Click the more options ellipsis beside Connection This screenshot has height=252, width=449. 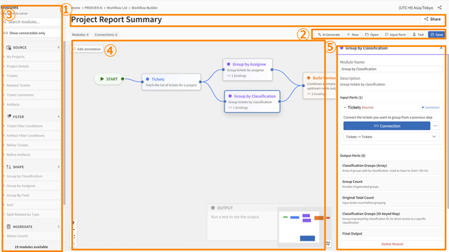click(435, 126)
